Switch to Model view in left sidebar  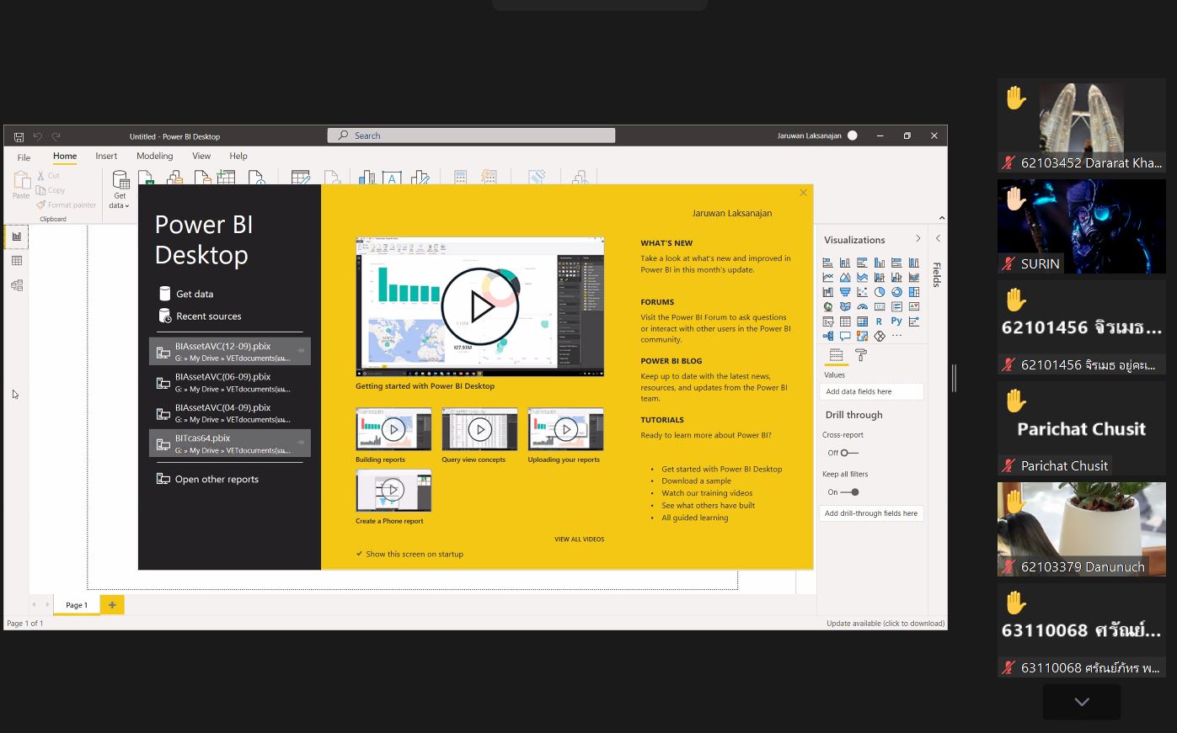pyautogui.click(x=17, y=285)
